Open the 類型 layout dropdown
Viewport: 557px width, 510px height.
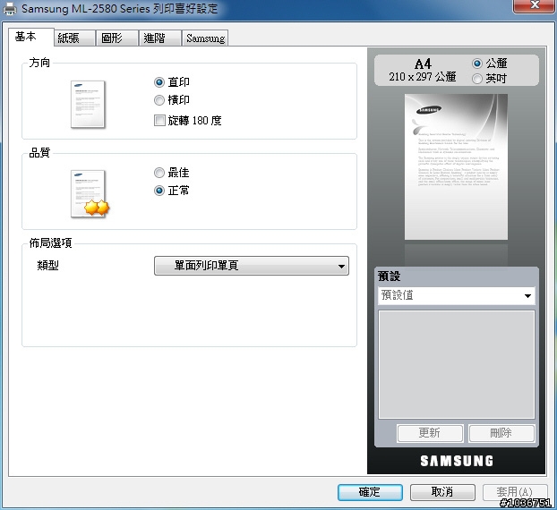click(x=252, y=266)
